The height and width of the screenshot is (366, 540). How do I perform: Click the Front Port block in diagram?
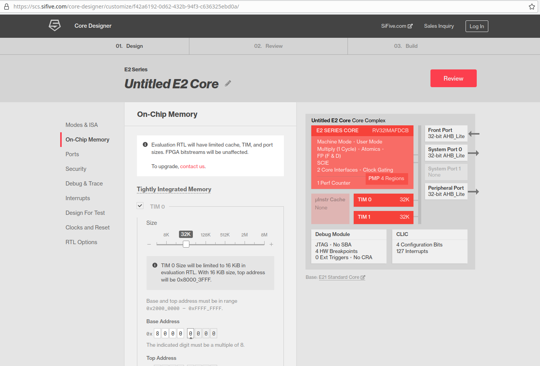446,133
